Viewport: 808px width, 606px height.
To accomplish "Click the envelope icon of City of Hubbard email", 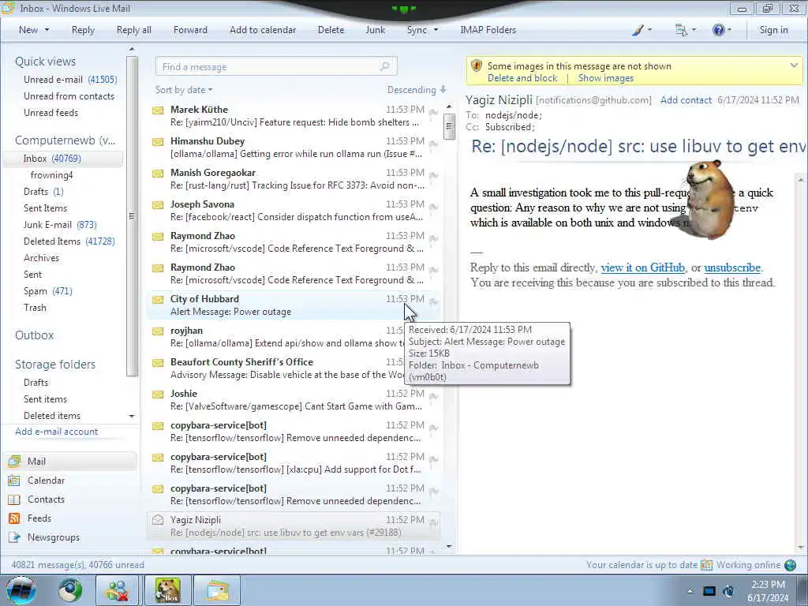I will (158, 299).
